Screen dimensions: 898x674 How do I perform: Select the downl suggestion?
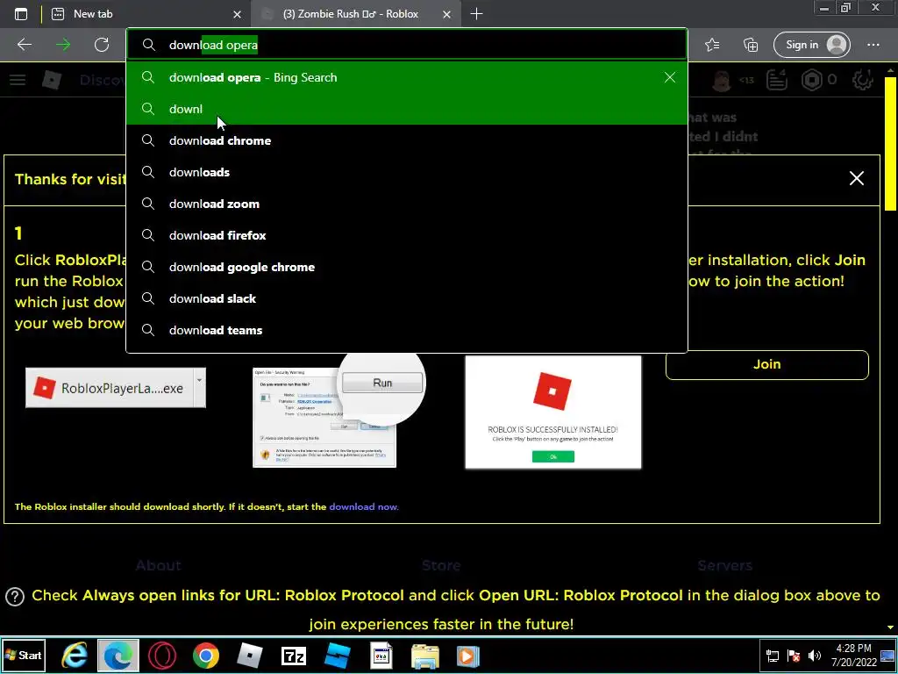point(407,109)
